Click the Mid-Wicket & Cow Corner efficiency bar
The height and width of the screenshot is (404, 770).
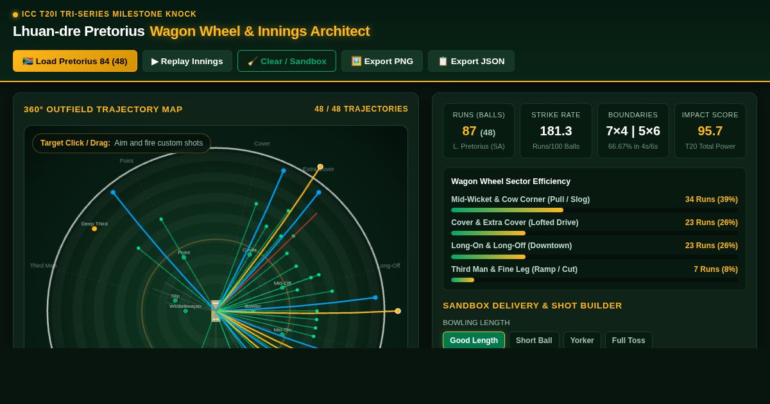coord(594,210)
